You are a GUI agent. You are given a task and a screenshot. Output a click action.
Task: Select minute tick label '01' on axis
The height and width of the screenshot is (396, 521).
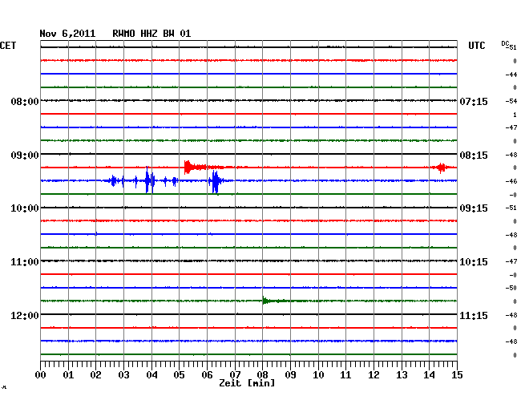68,375
